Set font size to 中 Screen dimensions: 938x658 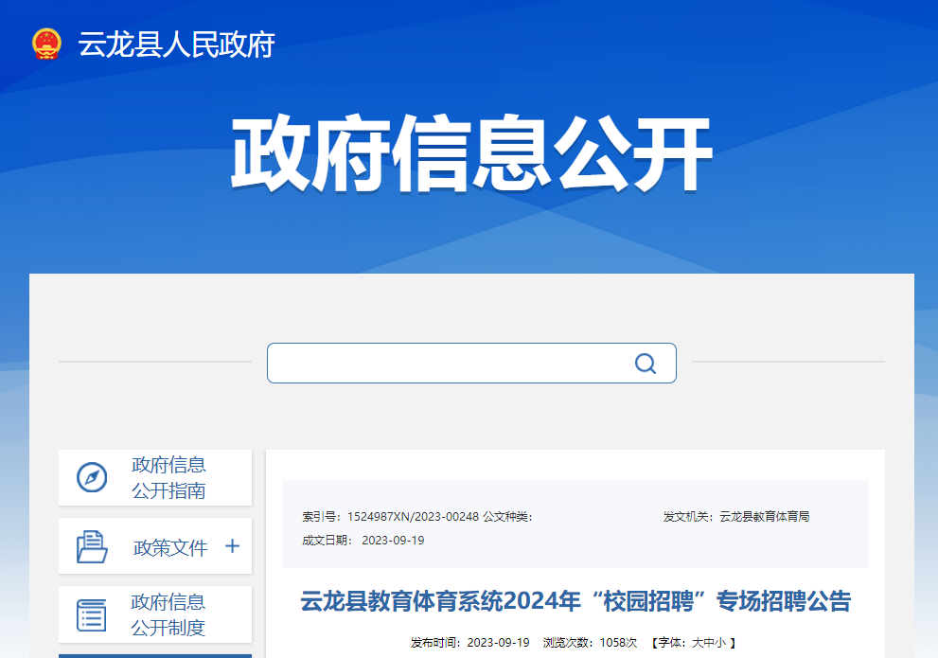coord(709,643)
